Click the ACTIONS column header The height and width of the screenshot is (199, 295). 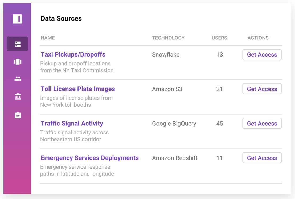tap(258, 38)
